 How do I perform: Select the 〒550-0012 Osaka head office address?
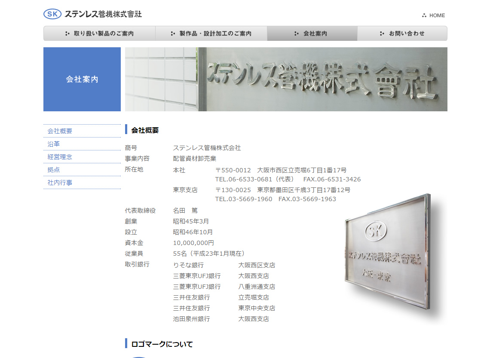coord(281,170)
